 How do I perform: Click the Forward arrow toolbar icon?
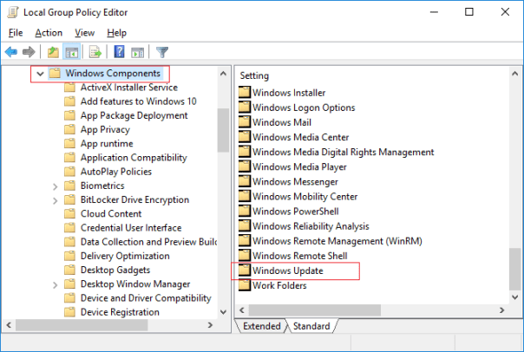29,52
